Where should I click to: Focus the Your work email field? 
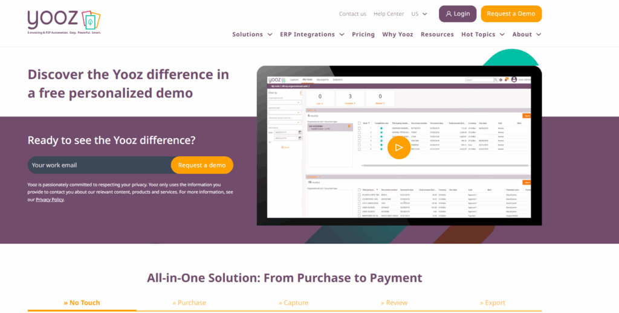pos(100,165)
